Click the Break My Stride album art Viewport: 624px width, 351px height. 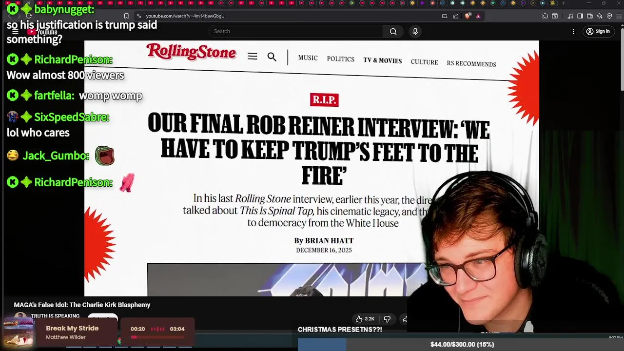point(19,332)
